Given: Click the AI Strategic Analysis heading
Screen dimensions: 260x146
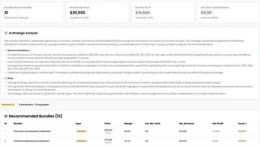Looking at the screenshot, I should coord(23,33).
